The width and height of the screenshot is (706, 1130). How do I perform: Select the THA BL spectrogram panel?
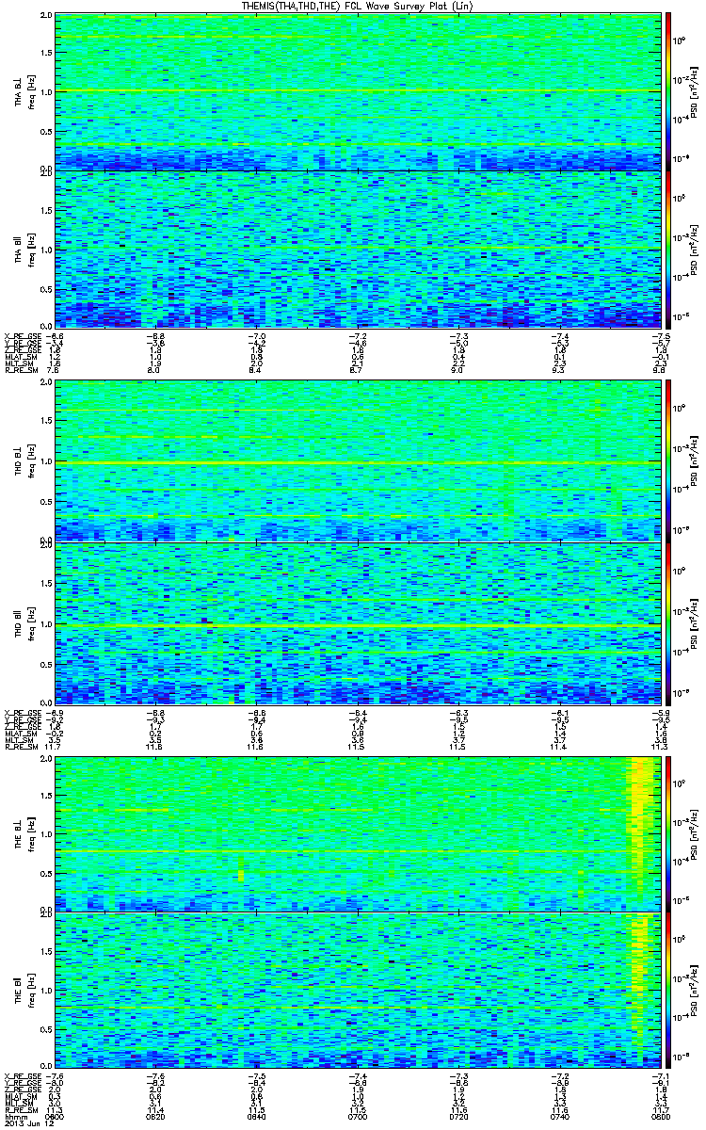coord(357,92)
